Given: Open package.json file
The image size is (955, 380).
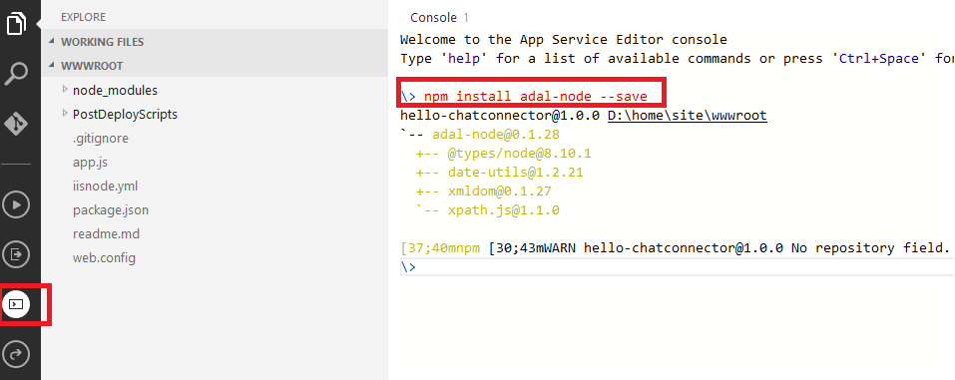Looking at the screenshot, I should point(111,210).
